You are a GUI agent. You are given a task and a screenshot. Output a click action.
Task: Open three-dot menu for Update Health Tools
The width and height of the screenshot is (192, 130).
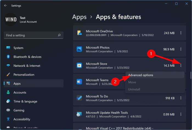click(181, 114)
